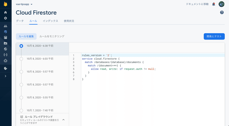Open Functions brackets icon in sidebar
Viewport: 229px width, 126px height.
point(5,55)
